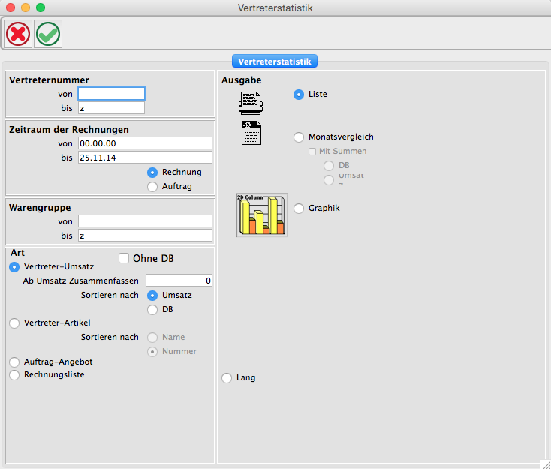Viewport: 551px width, 469px height.
Task: Click the 2D Column chart icon
Action: coord(261,215)
